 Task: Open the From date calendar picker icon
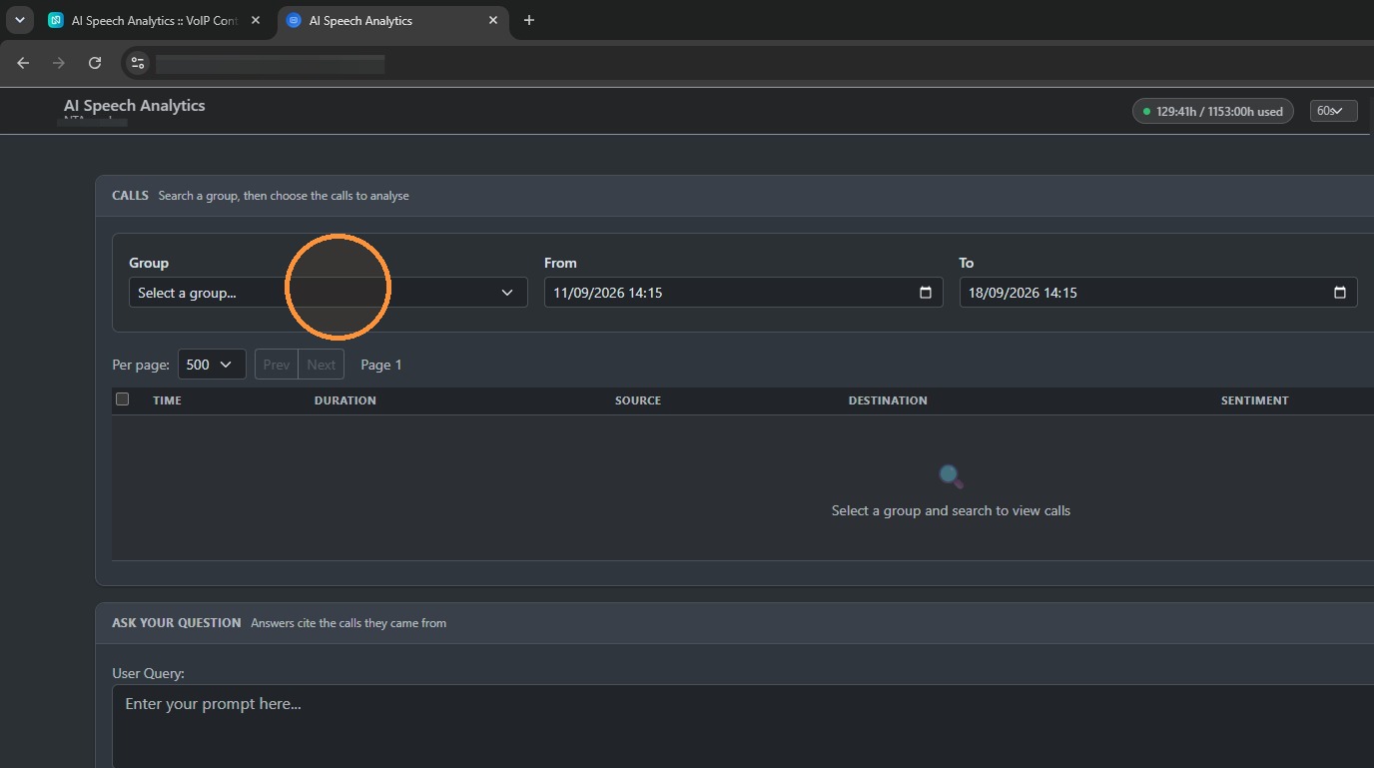925,293
